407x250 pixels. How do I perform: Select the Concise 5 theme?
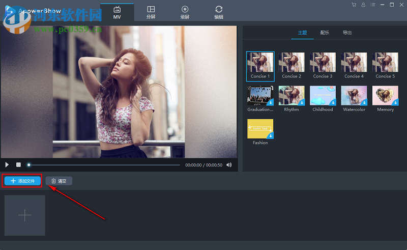point(385,66)
